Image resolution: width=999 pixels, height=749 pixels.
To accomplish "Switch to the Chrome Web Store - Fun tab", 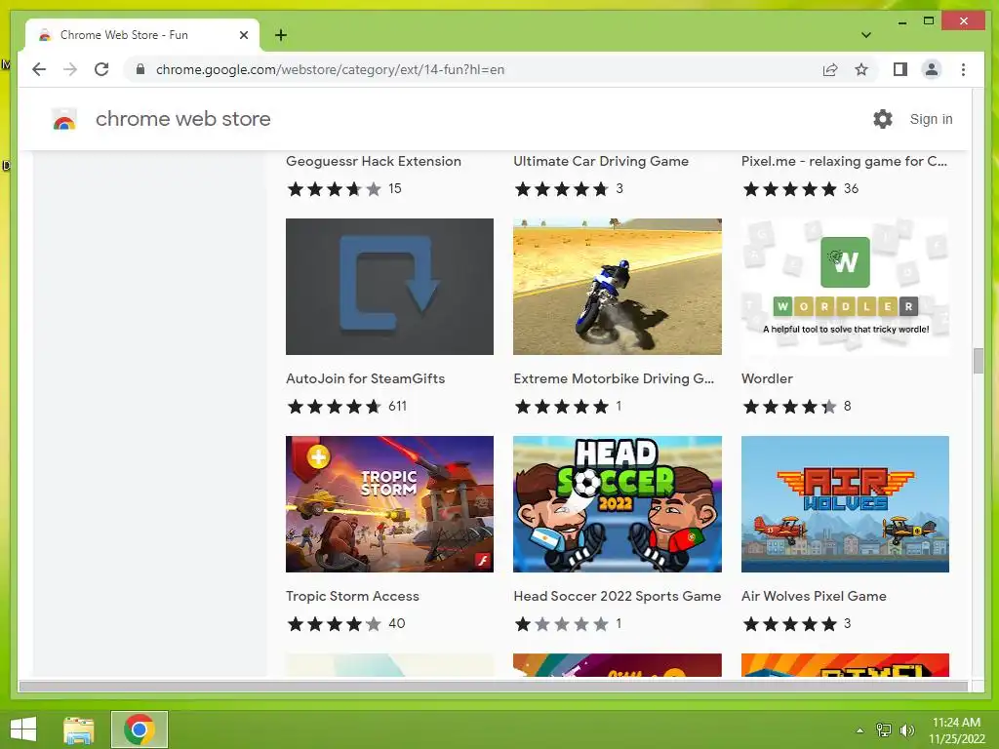I will (x=142, y=35).
